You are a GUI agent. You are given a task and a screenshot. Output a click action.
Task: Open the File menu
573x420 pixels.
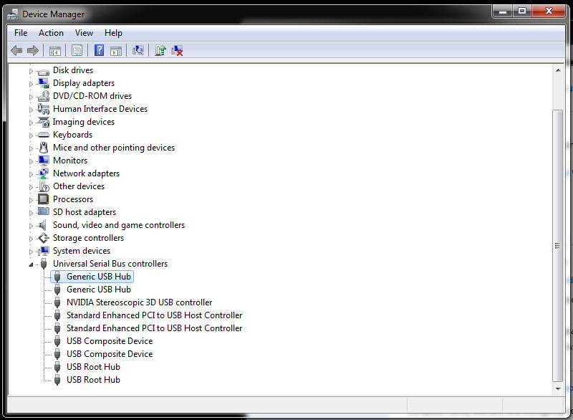(21, 33)
